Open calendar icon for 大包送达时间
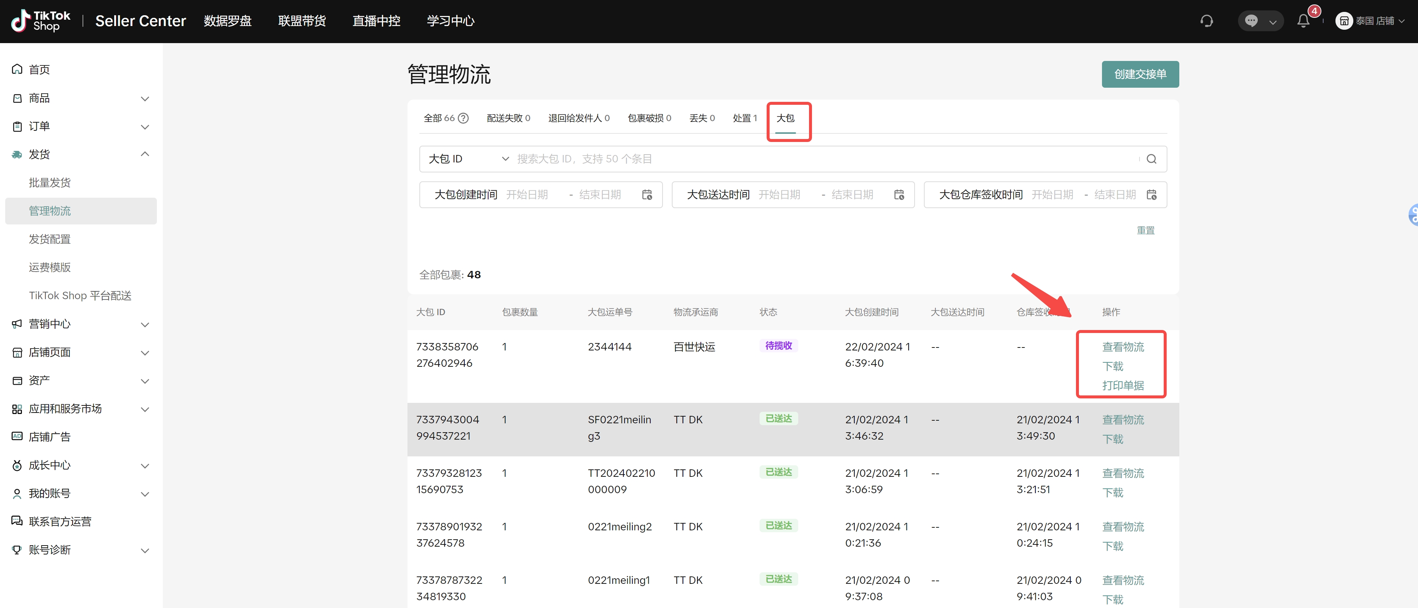The image size is (1418, 608). 899,195
